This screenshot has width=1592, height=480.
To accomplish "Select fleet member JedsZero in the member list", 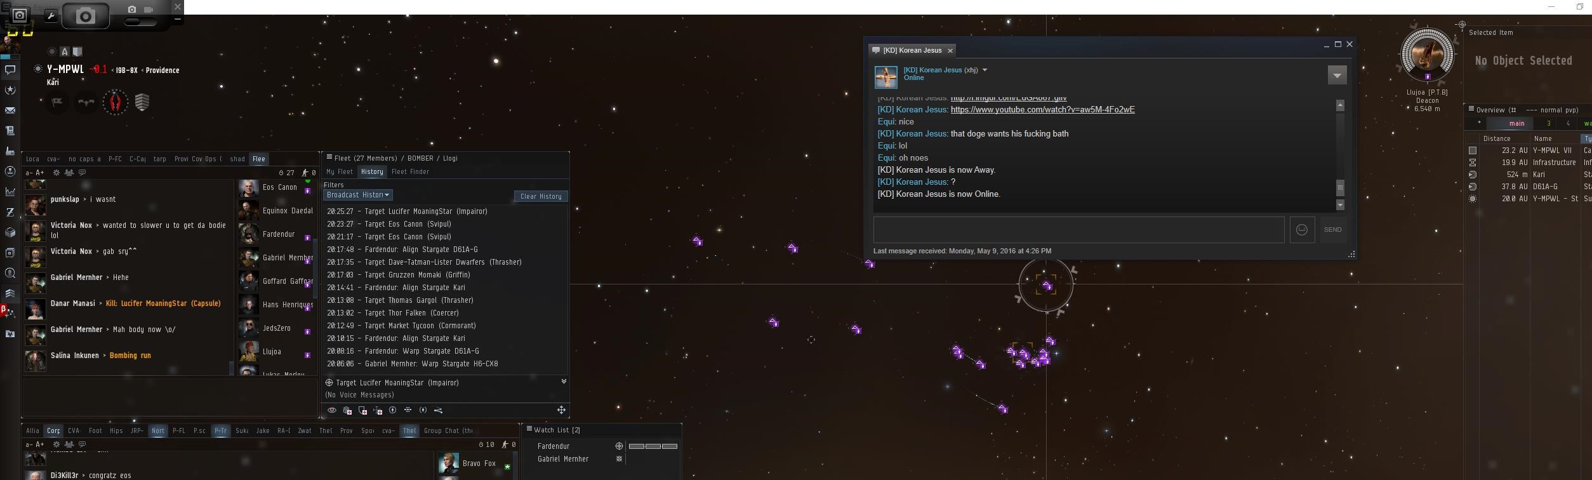I will [x=276, y=328].
